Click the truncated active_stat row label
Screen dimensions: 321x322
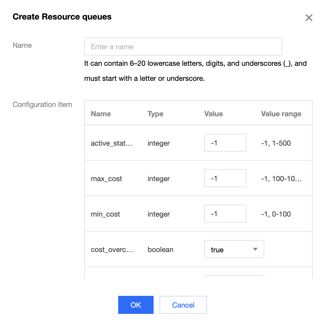(x=112, y=143)
